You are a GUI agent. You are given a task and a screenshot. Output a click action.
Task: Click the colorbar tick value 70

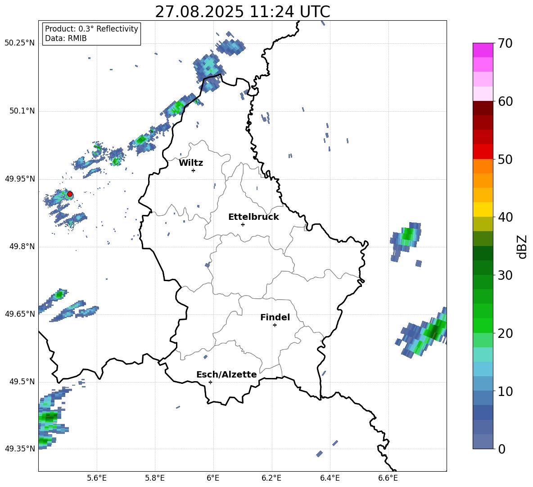(x=505, y=44)
